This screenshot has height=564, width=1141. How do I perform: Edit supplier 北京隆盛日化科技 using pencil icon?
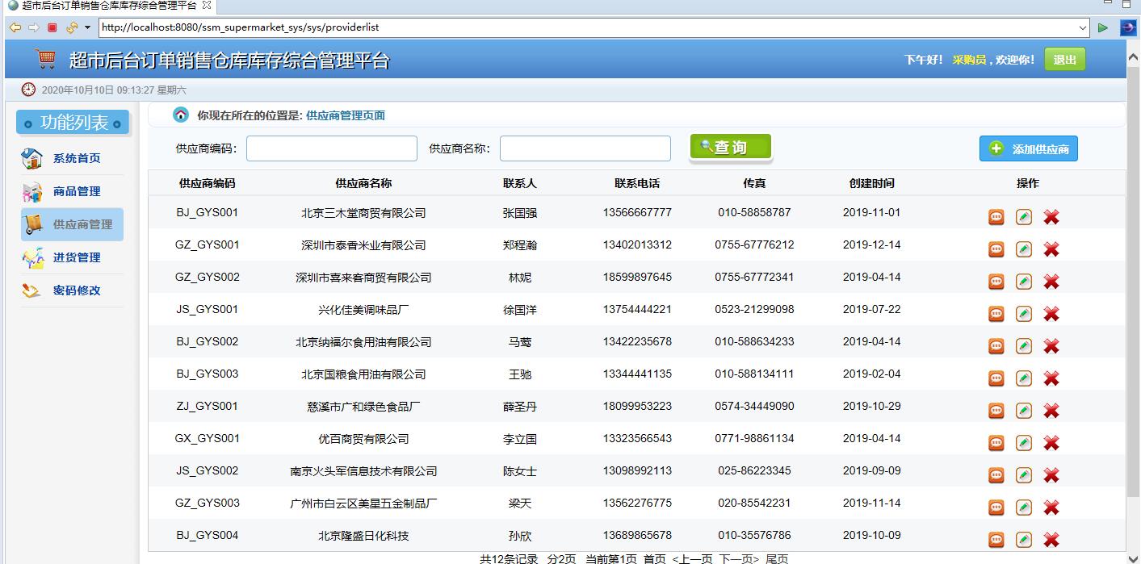(x=1023, y=539)
